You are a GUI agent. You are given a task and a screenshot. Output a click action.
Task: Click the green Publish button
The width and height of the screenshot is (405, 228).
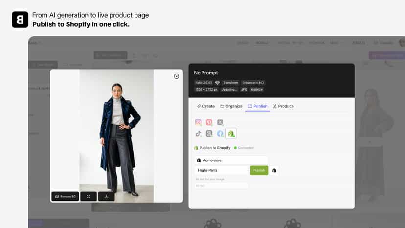click(259, 170)
